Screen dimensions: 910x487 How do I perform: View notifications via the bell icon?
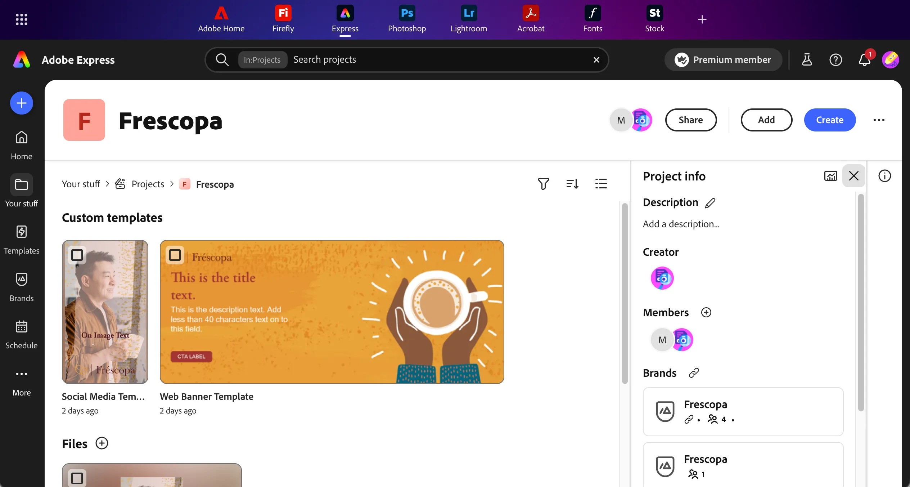pos(865,59)
